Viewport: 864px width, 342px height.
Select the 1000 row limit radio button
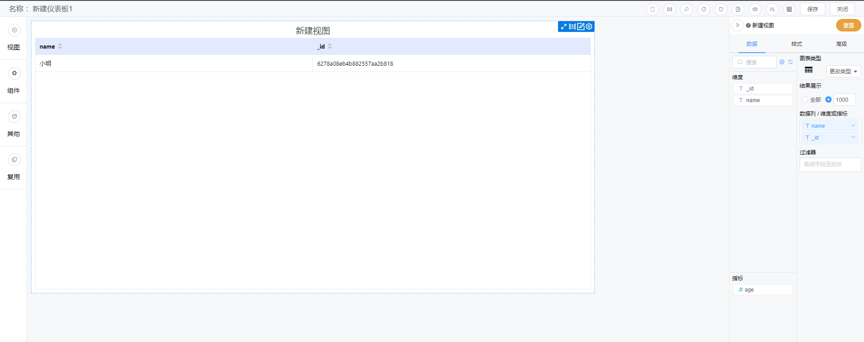tap(828, 99)
